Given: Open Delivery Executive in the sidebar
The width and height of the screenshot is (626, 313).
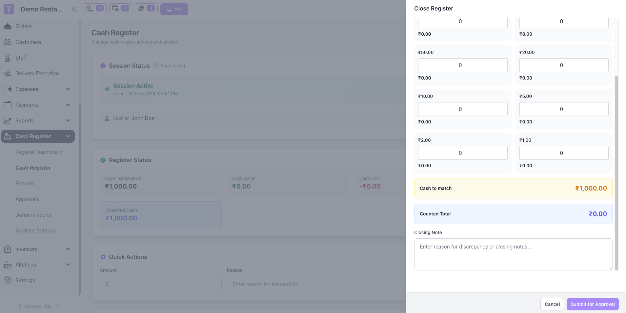Looking at the screenshot, I should tap(38, 73).
